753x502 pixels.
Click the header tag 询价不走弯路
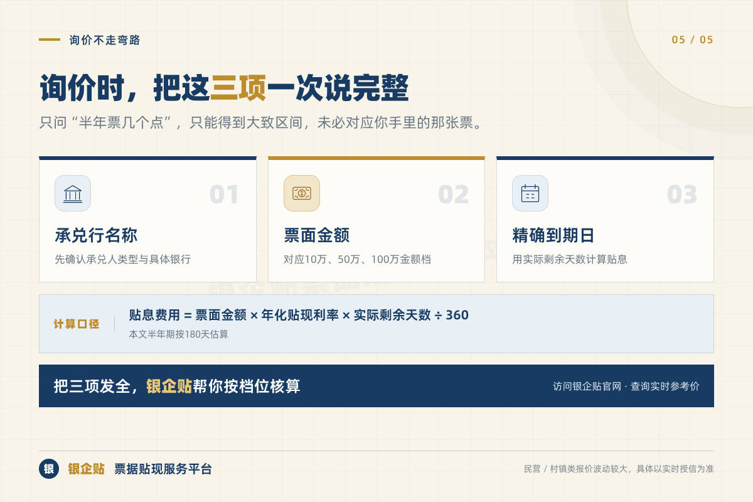pyautogui.click(x=105, y=40)
